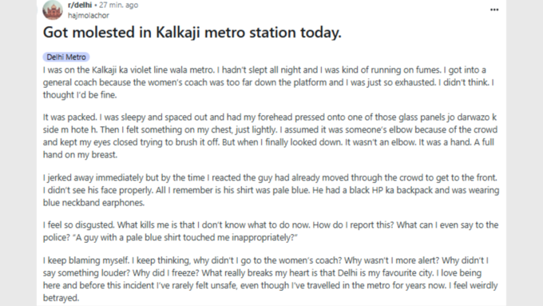543x306 pixels.
Task: Click the text 'blue neckband earphones.'
Action: (93, 202)
